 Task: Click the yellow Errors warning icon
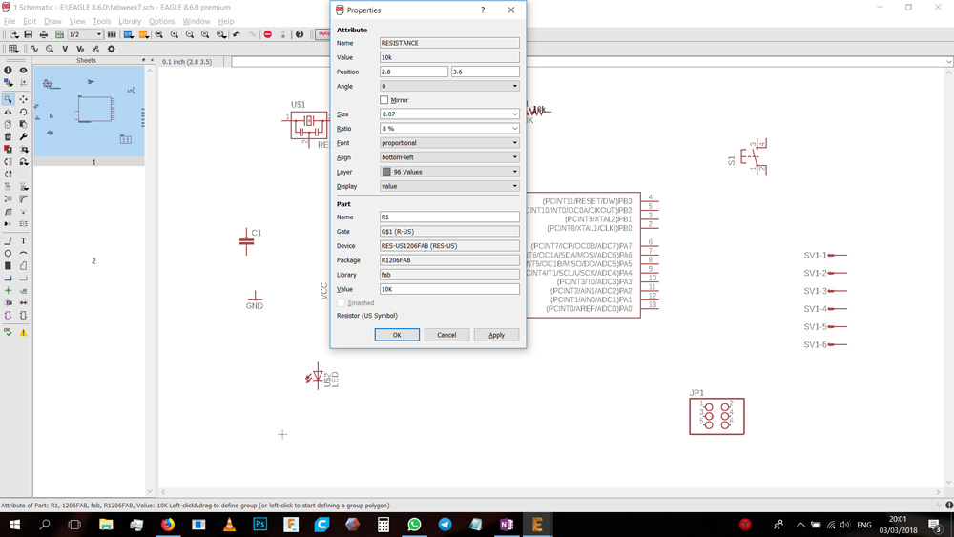(23, 333)
